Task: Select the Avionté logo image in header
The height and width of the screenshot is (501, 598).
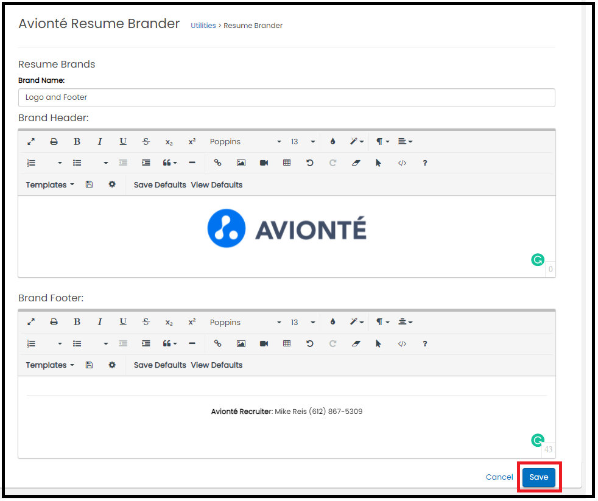Action: 287,228
